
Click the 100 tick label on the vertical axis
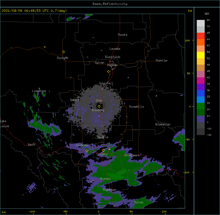(187, 40)
